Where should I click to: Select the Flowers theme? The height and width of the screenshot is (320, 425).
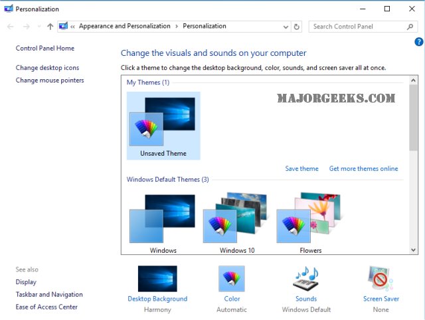(310, 222)
